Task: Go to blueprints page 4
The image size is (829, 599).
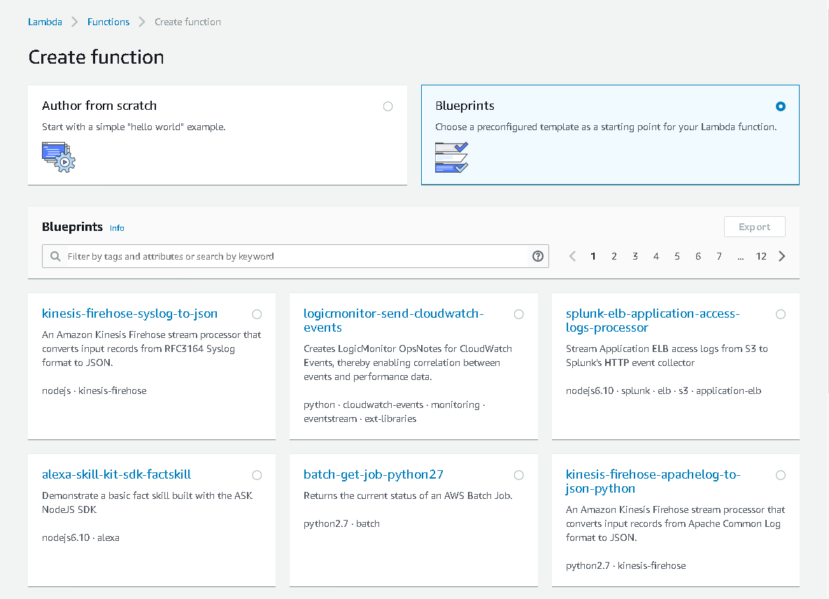Action: click(x=656, y=256)
